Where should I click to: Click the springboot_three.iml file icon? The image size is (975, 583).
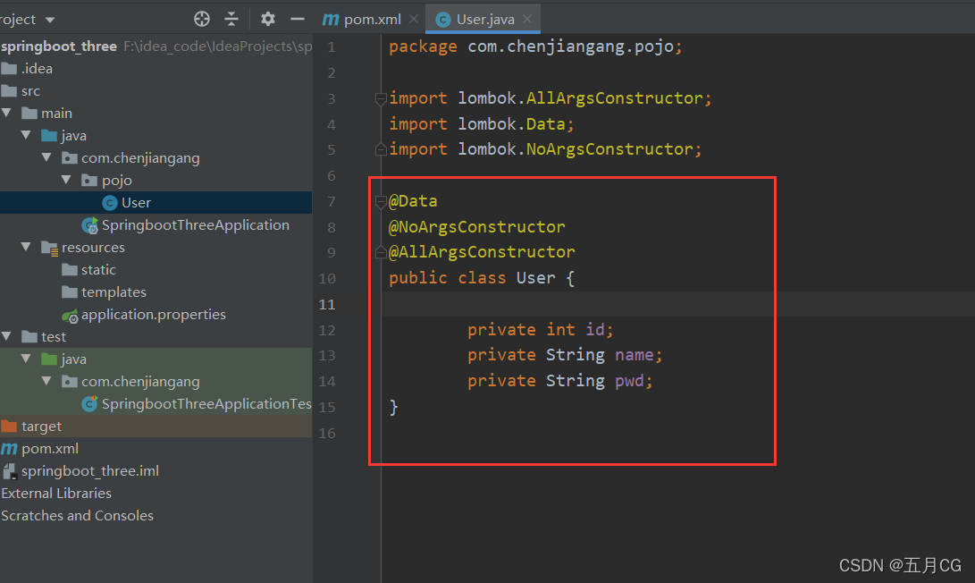click(9, 471)
